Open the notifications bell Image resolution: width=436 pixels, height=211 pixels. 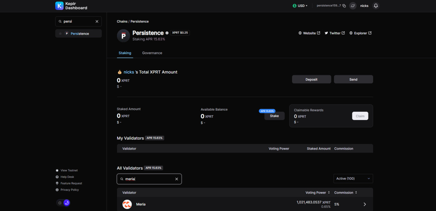[376, 6]
